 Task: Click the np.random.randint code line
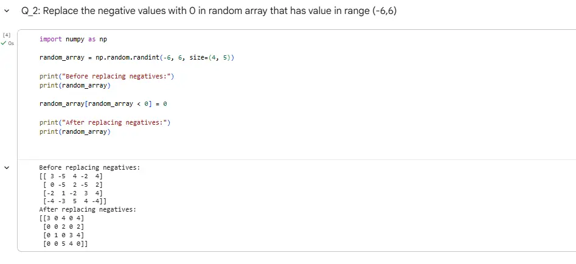pyautogui.click(x=136, y=57)
